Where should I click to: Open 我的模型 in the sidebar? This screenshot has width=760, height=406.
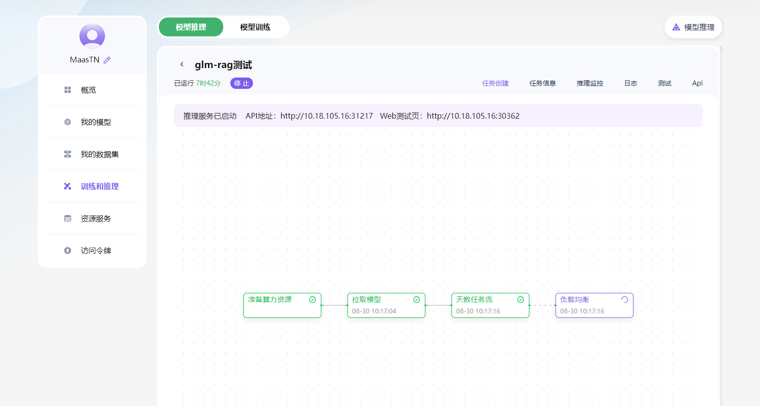click(92, 122)
